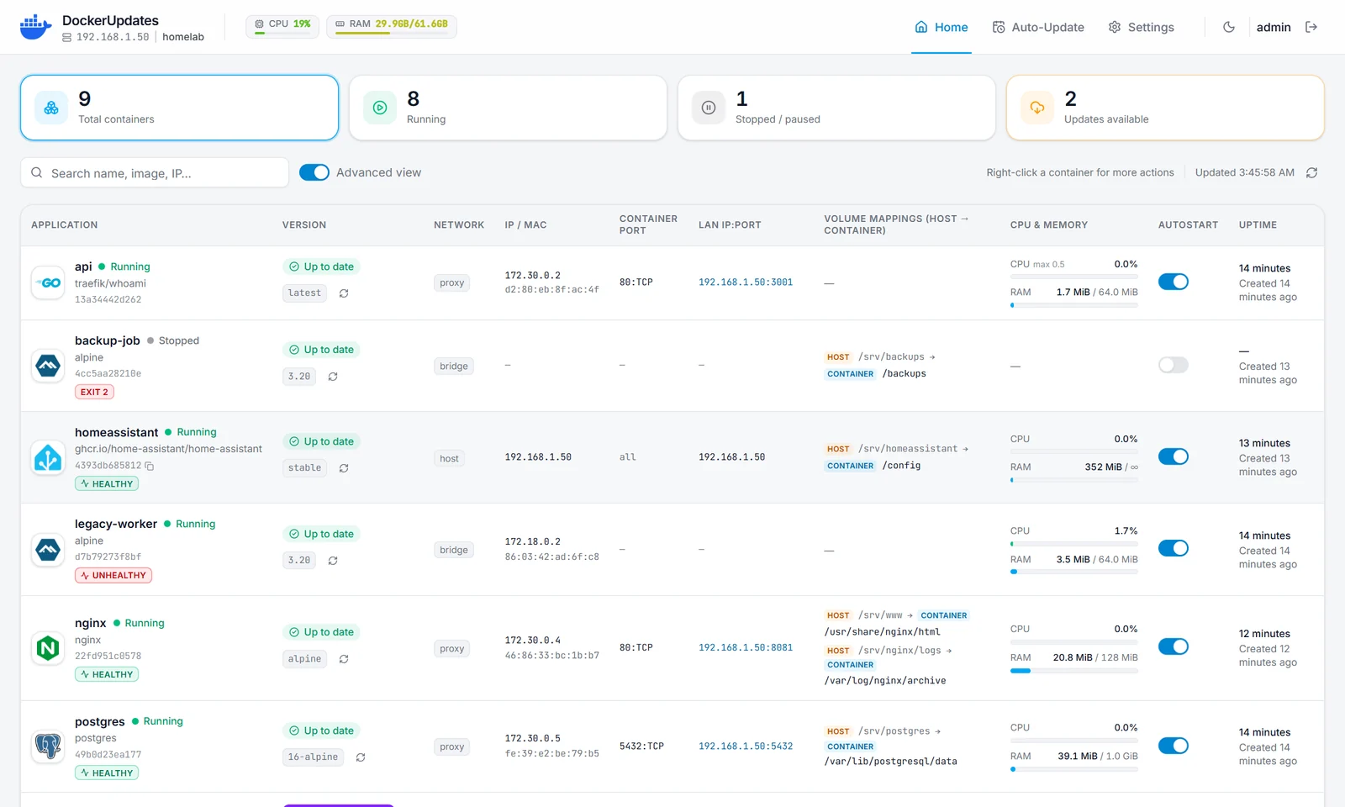This screenshot has height=807, width=1345.
Task: Click refresh icon beside postgres 16-alpine tag
Action: (361, 757)
